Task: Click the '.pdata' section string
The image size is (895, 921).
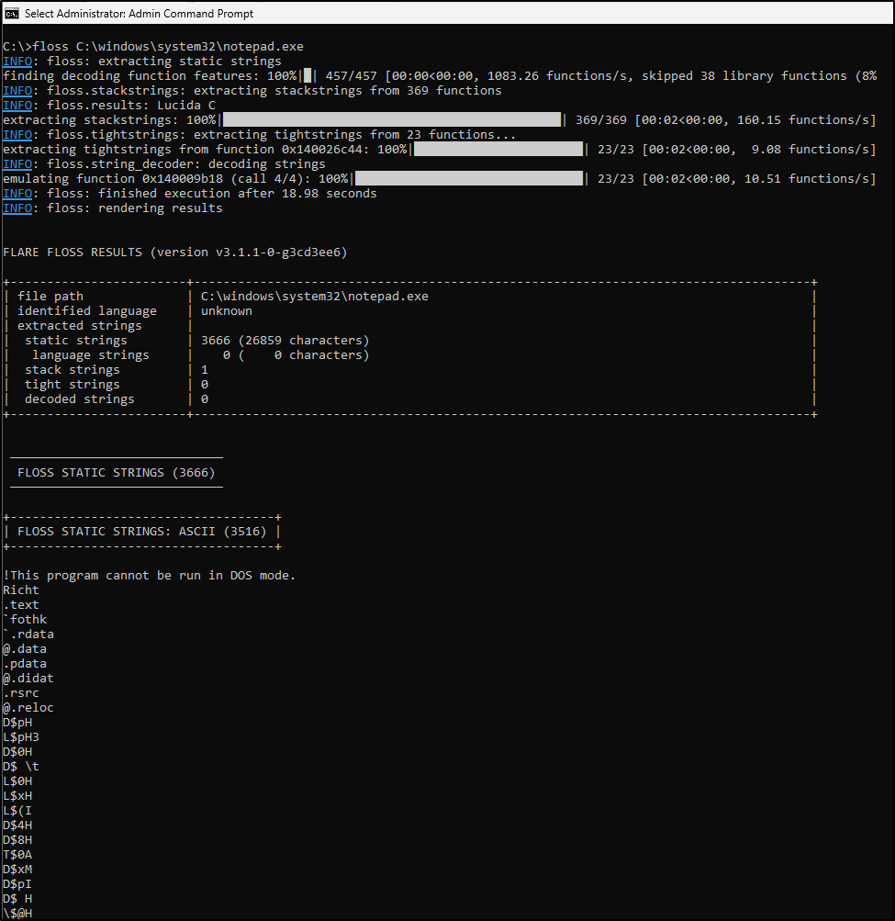Action: click(x=25, y=663)
